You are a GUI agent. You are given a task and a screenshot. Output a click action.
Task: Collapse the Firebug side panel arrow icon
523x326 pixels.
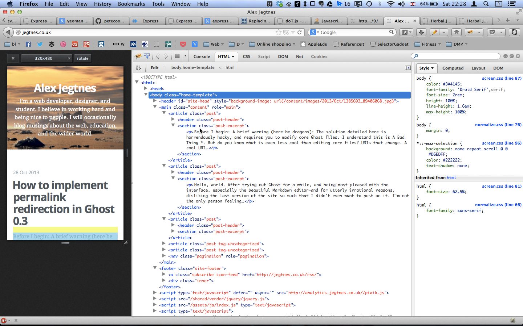[x=408, y=68]
